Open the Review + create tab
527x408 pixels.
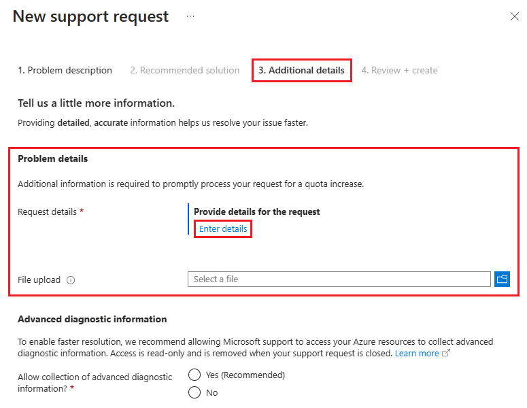[399, 70]
